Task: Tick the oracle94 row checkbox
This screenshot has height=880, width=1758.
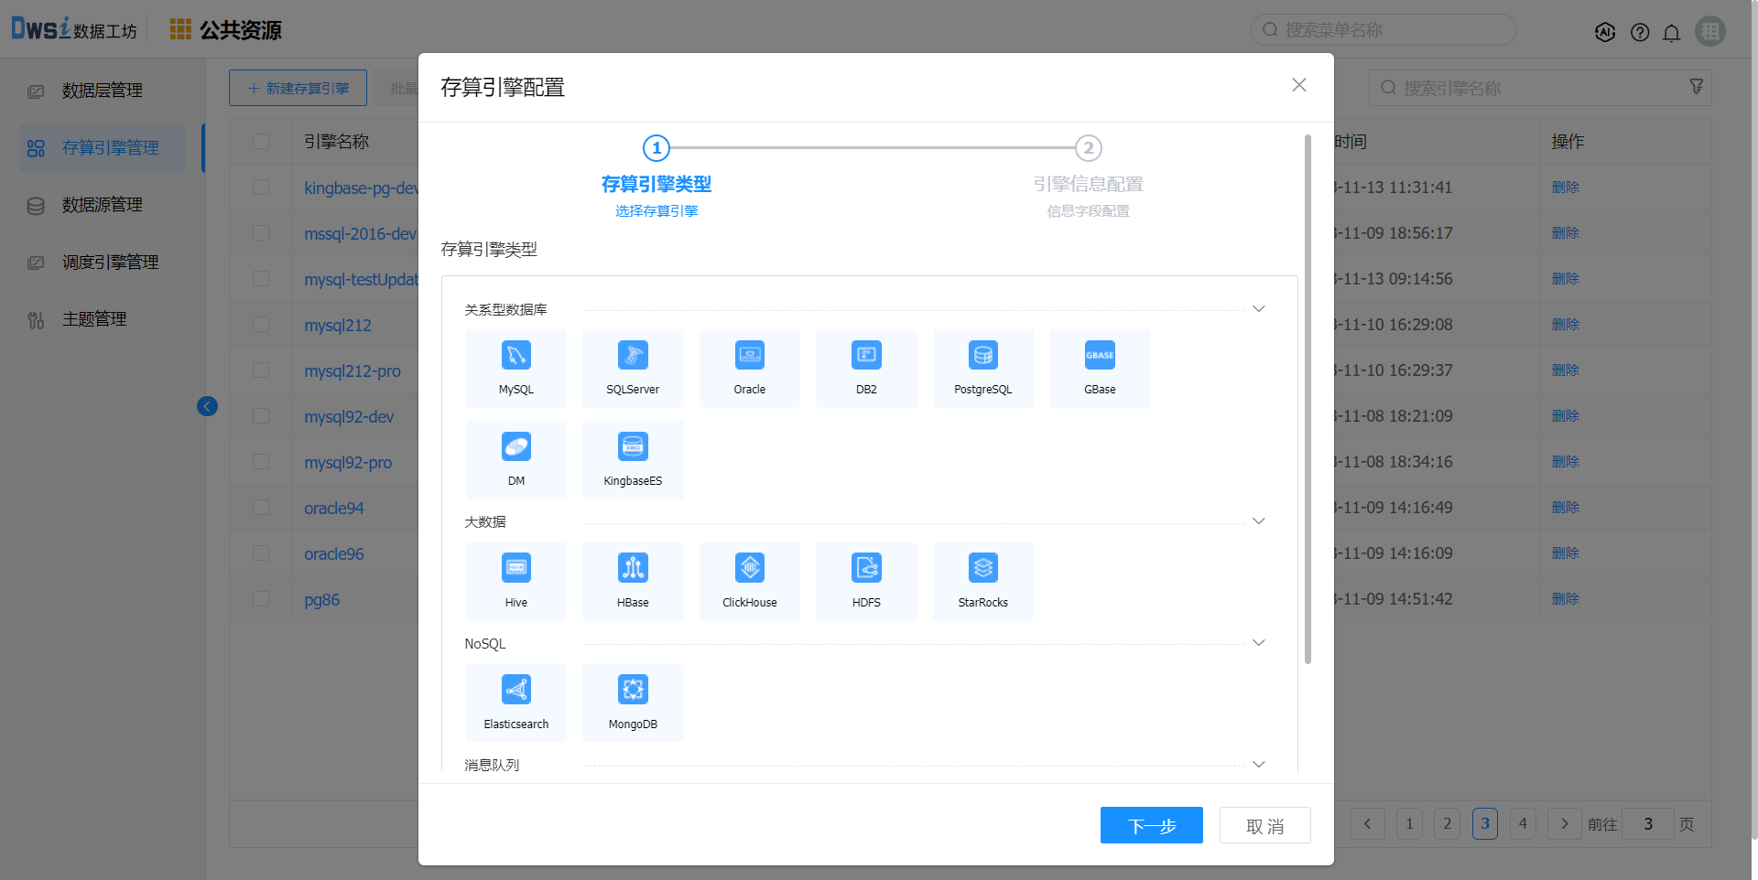Action: (261, 508)
